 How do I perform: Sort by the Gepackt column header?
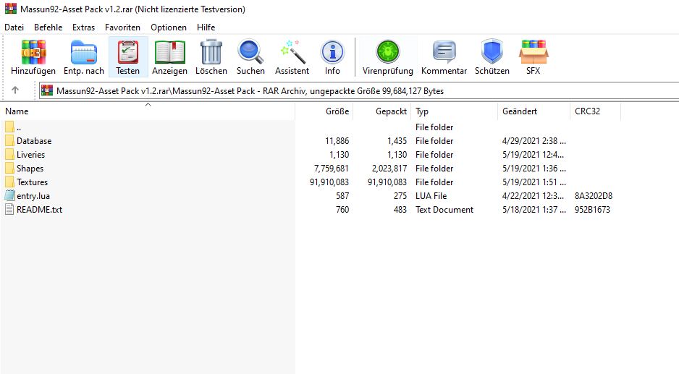click(x=382, y=111)
